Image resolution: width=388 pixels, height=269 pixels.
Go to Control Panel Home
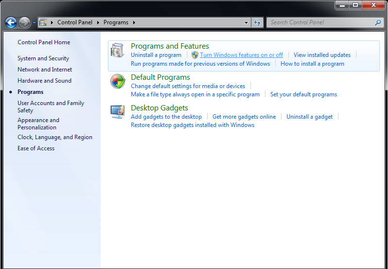click(x=44, y=42)
